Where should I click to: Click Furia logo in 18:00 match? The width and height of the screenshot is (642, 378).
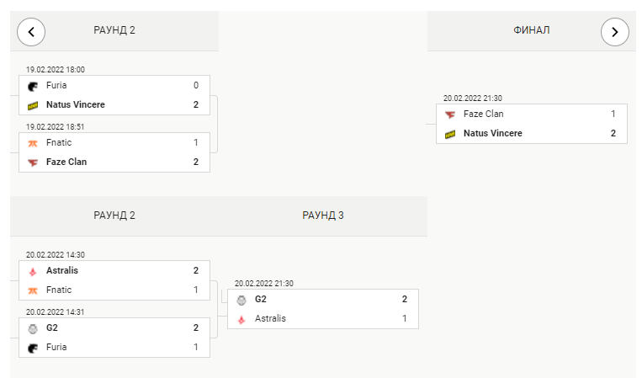pyautogui.click(x=33, y=86)
